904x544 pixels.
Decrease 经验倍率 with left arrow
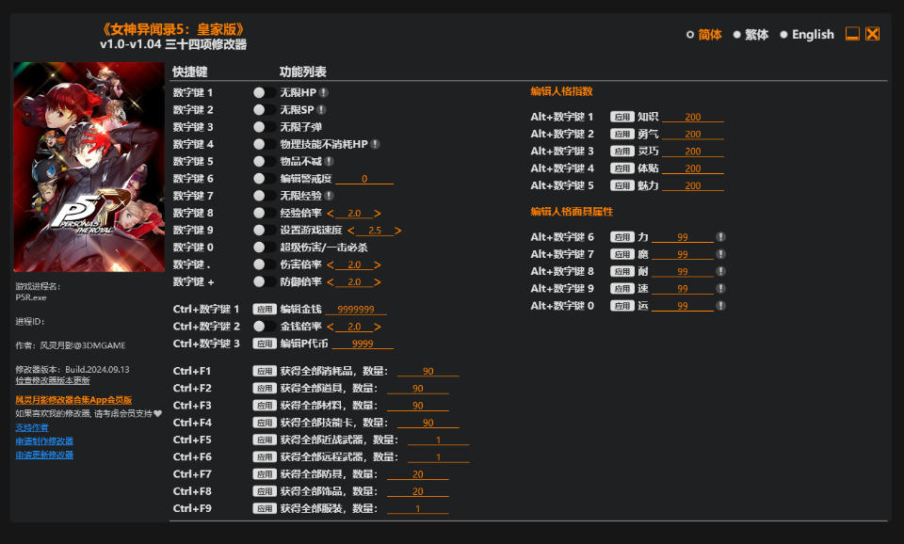coord(331,214)
